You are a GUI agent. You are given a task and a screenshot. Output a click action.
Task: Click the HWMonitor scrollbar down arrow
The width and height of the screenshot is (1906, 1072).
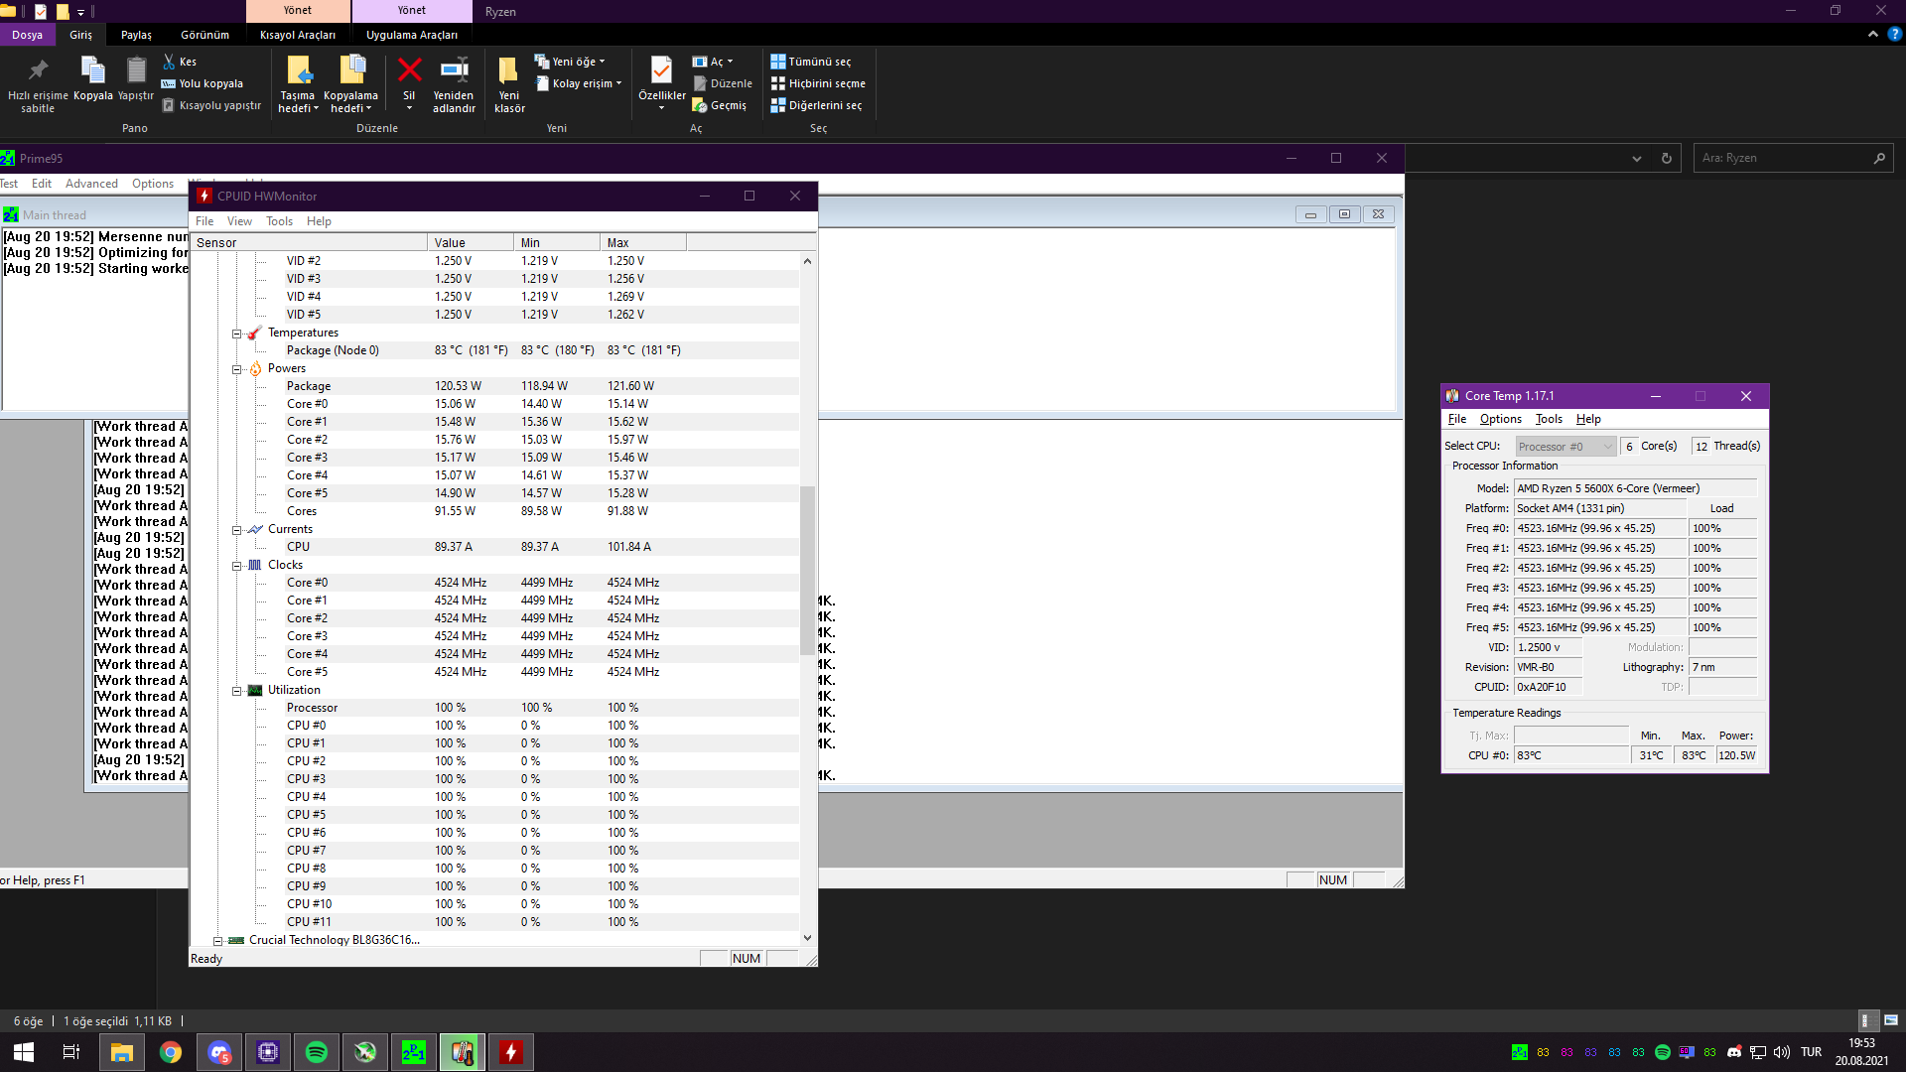pos(807,937)
